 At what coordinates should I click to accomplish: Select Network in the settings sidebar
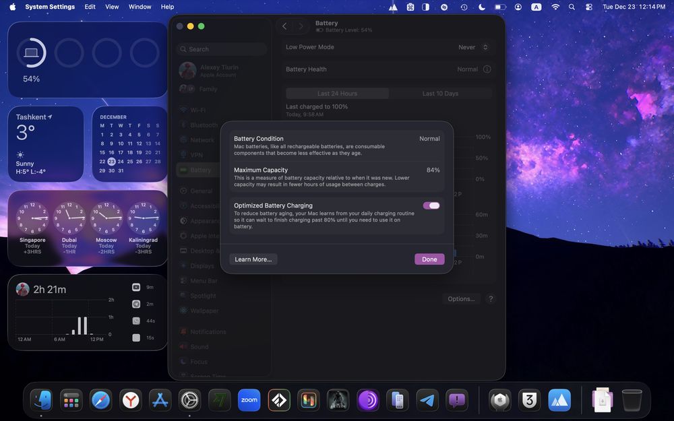(222, 140)
